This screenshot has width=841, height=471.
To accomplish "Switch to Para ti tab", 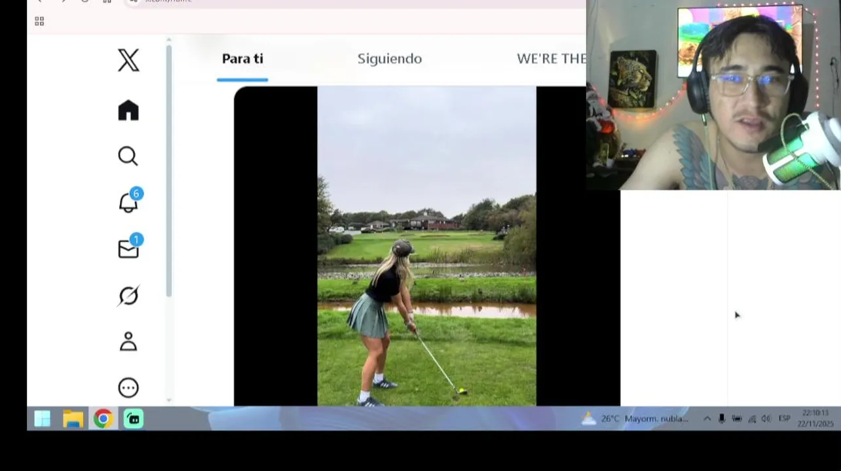I will [242, 59].
